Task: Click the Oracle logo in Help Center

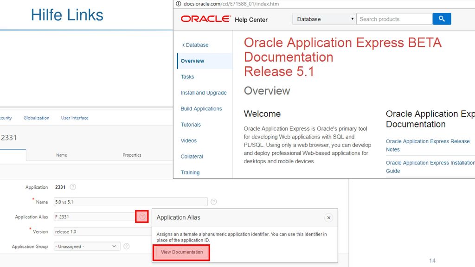Action: tap(205, 19)
